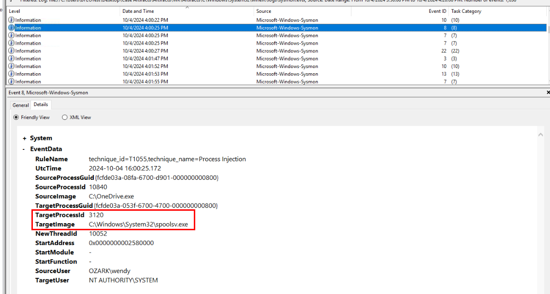
Task: Open the General tab
Action: coord(20,105)
